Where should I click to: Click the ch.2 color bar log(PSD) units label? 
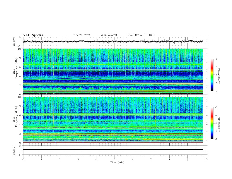coord(219,125)
